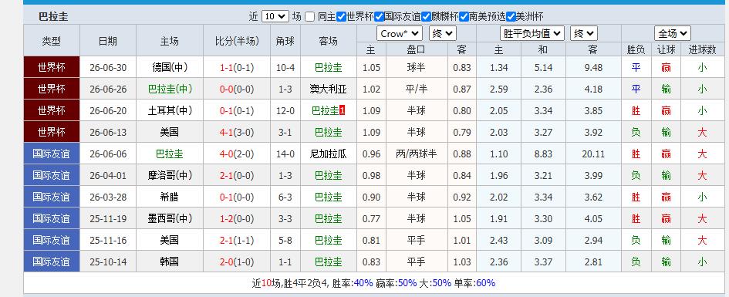This screenshot has height=297, width=729.
Task: Click handicap 两/两球半 in 尼加拉瓜 row
Action: 416,154
